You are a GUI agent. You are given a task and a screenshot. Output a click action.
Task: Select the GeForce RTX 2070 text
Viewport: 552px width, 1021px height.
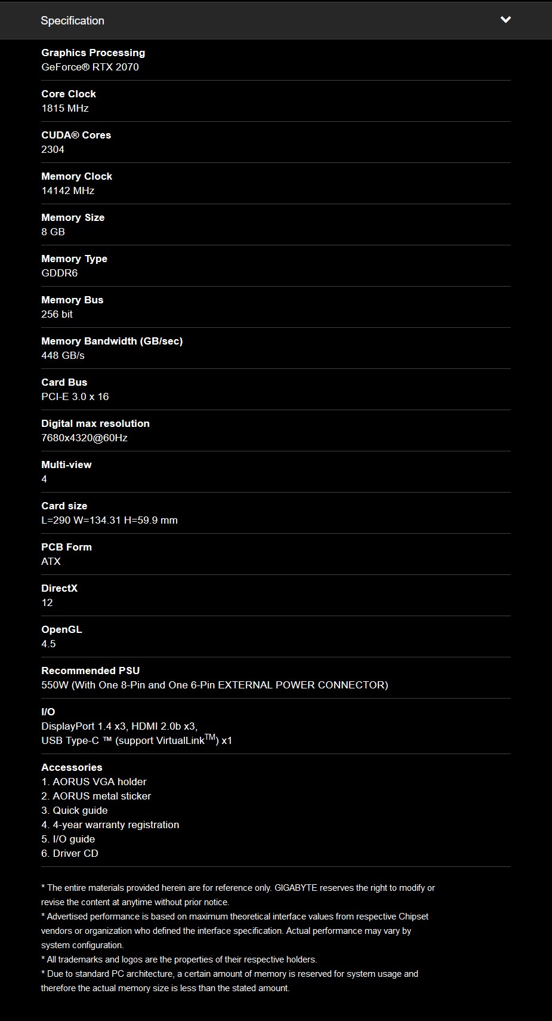click(x=90, y=67)
